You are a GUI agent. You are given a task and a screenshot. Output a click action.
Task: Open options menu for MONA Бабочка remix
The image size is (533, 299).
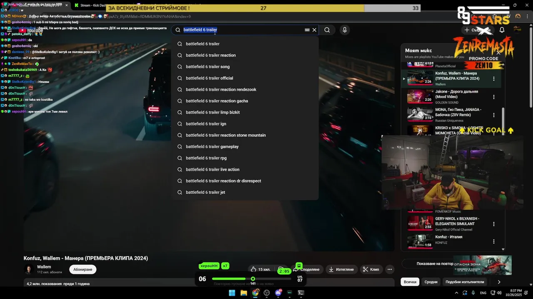(494, 115)
